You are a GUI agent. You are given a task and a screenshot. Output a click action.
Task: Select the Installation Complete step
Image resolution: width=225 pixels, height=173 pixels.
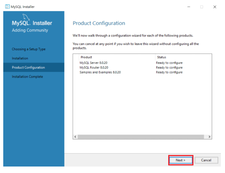click(27, 77)
